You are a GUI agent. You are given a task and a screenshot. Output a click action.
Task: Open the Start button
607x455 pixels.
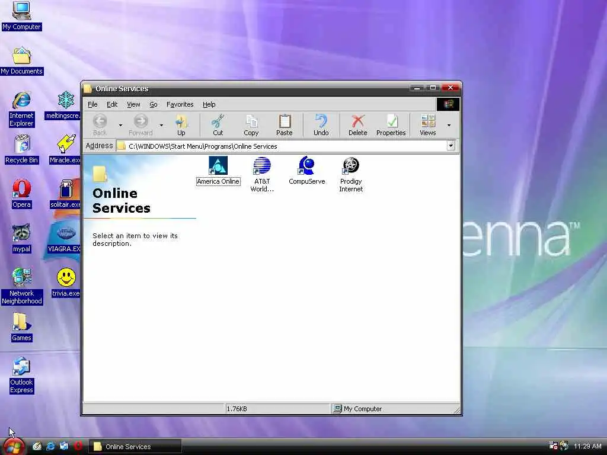(13, 447)
